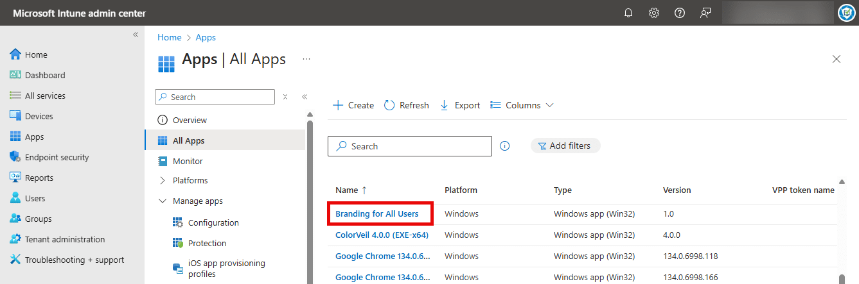Click the Create button

pos(353,105)
